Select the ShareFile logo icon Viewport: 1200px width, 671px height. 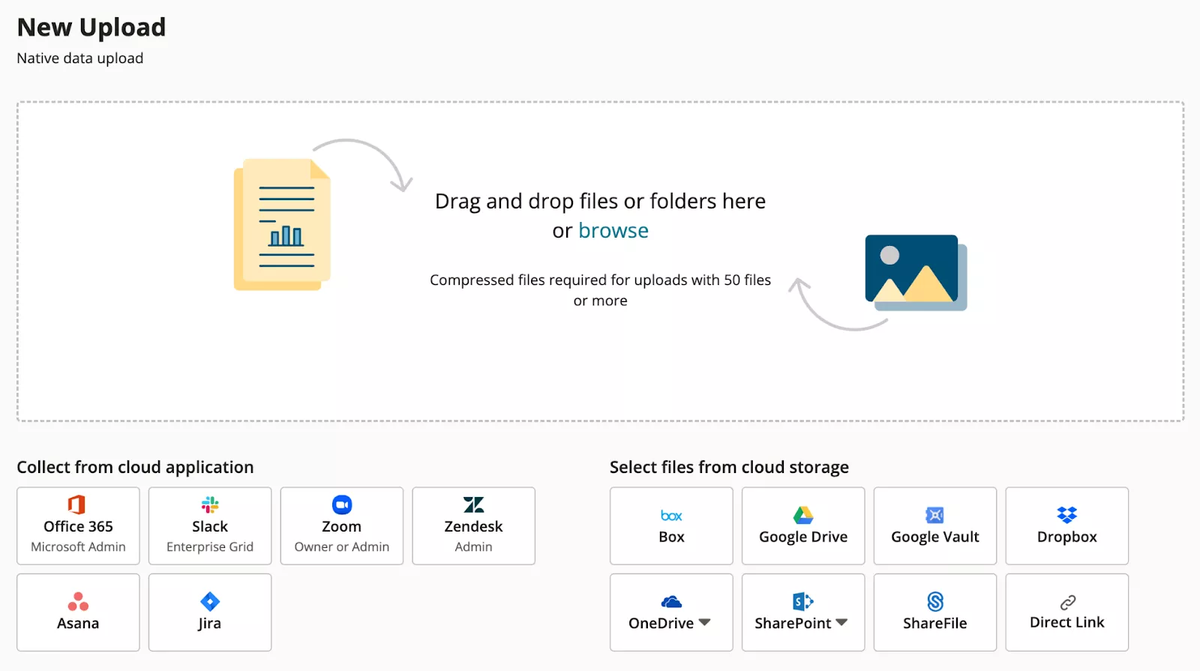coord(934,601)
